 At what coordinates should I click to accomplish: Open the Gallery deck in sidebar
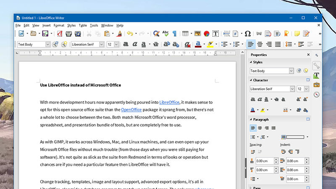tap(316, 85)
